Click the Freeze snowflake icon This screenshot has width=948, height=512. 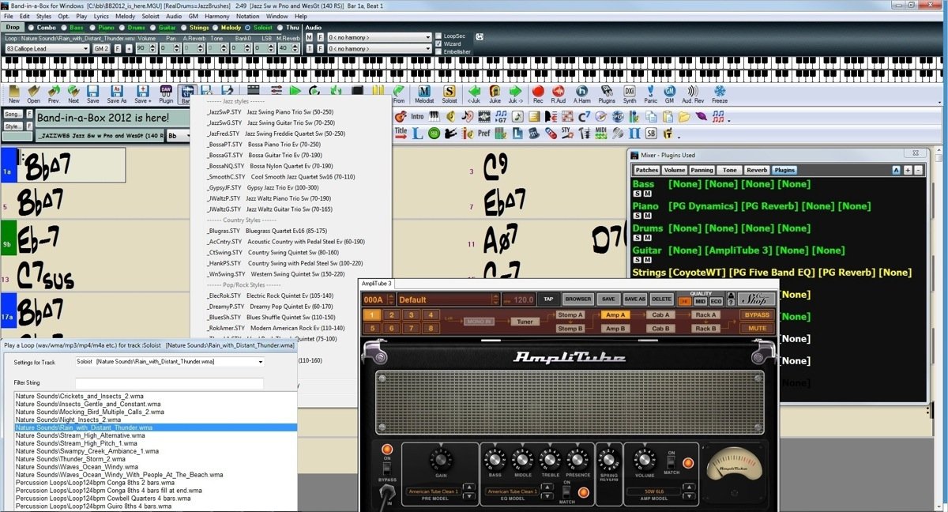click(720, 94)
